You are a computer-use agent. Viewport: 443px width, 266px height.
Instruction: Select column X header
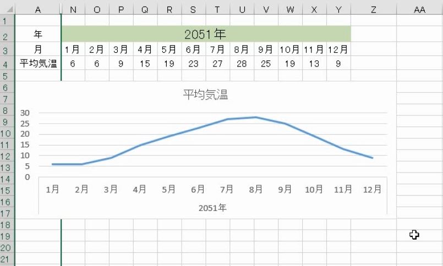(x=314, y=9)
